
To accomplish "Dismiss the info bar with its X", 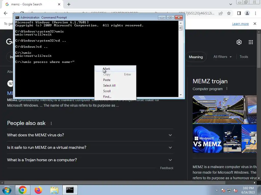I will (x=255, y=24).
